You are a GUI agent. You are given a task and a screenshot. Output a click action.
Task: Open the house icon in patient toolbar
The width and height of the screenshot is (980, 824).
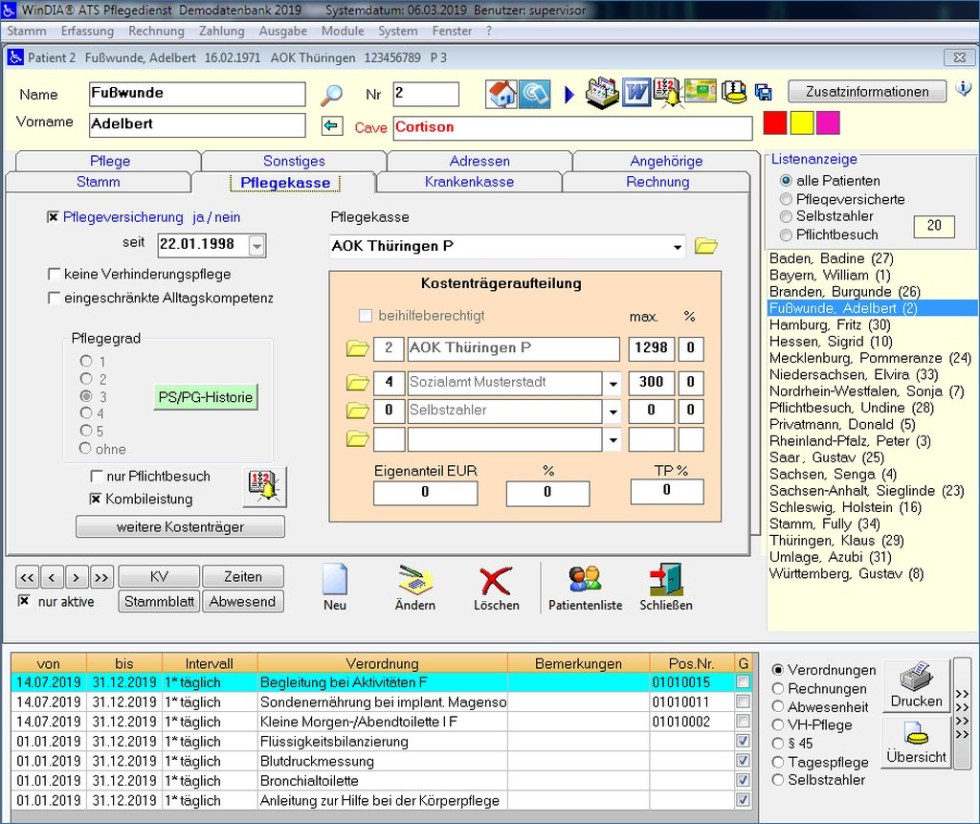tap(501, 93)
